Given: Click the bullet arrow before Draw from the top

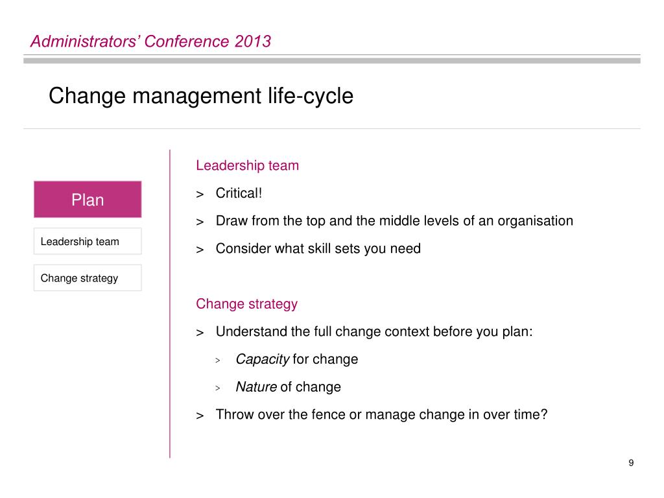Looking at the screenshot, I should pyautogui.click(x=200, y=222).
